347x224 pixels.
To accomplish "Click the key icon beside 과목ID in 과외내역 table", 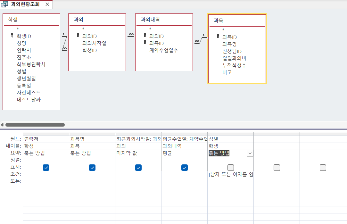I will tap(145, 43).
